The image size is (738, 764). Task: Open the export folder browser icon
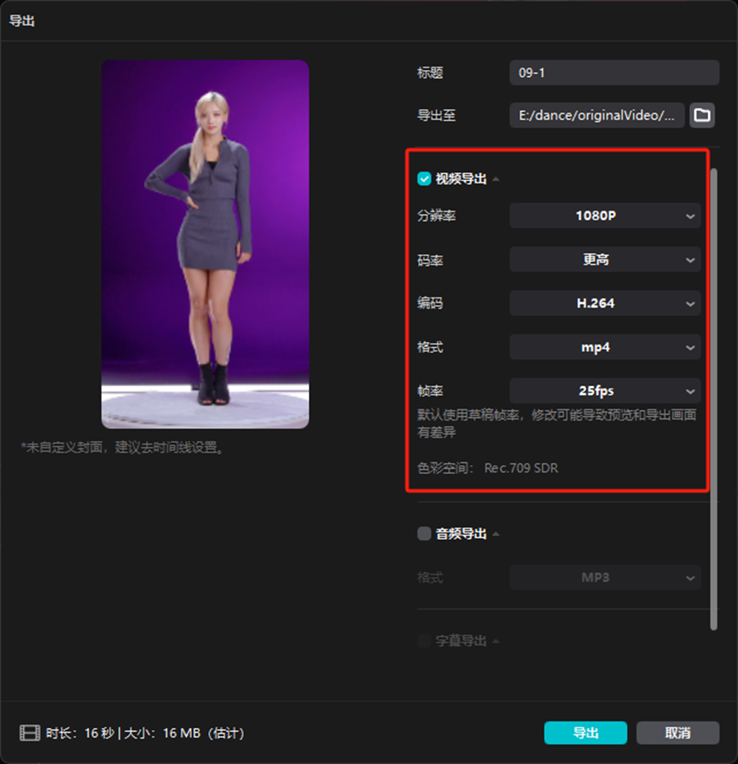coord(702,115)
